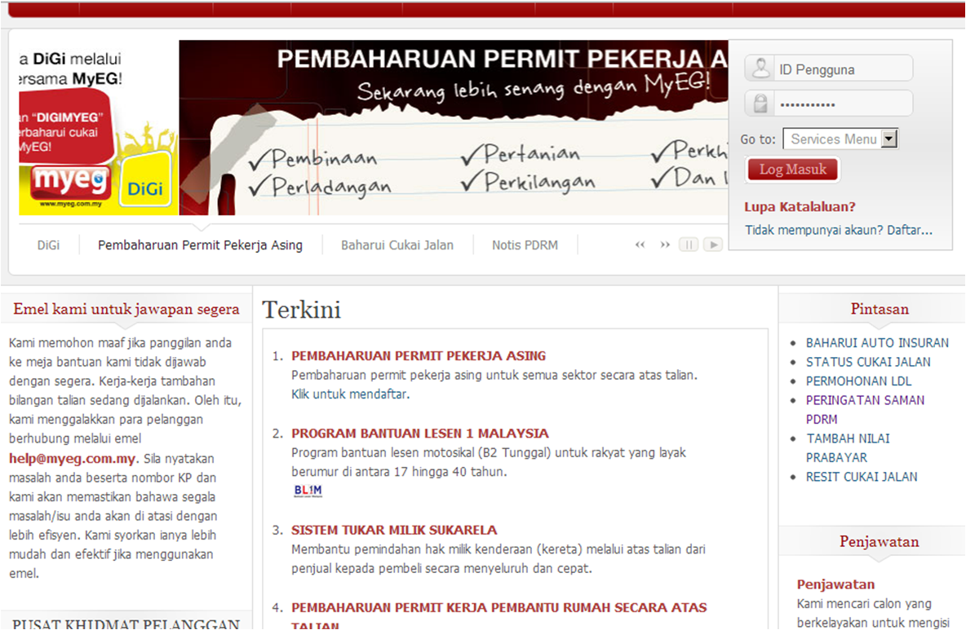Click the padlock icon beside password field
Screen dimensions: 966x630
click(761, 104)
